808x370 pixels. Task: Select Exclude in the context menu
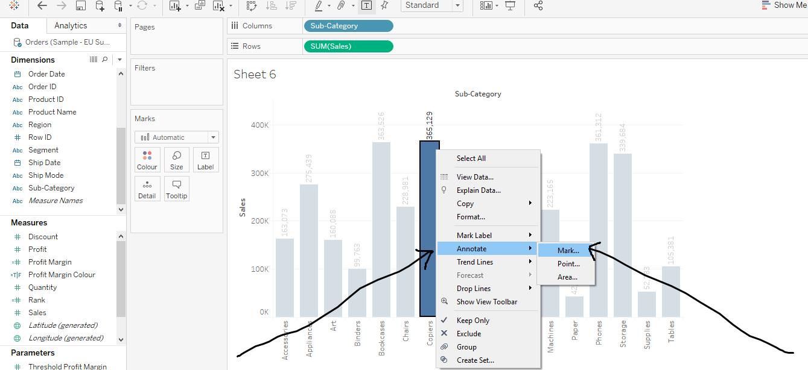point(468,333)
